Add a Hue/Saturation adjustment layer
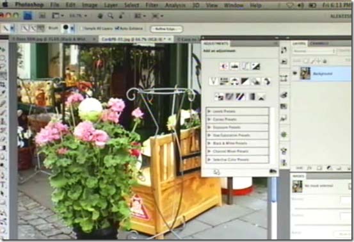Viewport: 354px width, 242px height. (x=224, y=81)
